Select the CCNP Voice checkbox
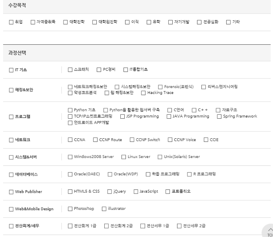This screenshot has height=237, width=273. pos(170,139)
